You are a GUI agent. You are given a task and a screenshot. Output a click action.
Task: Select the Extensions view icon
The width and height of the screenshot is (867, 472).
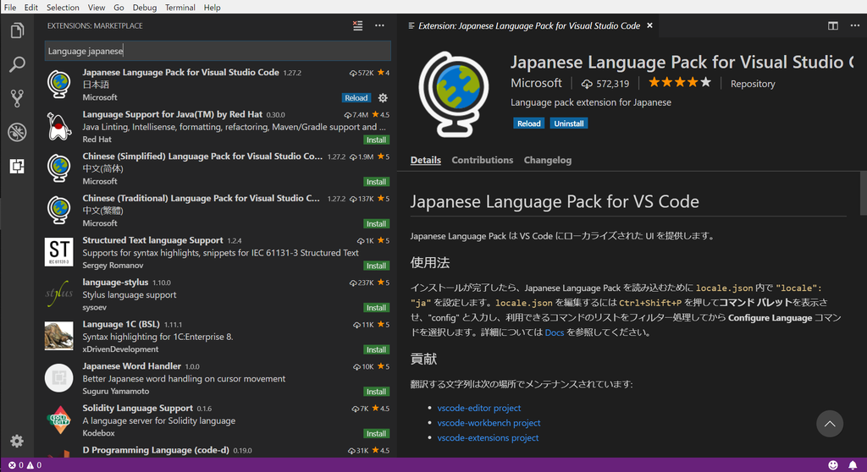point(17,166)
